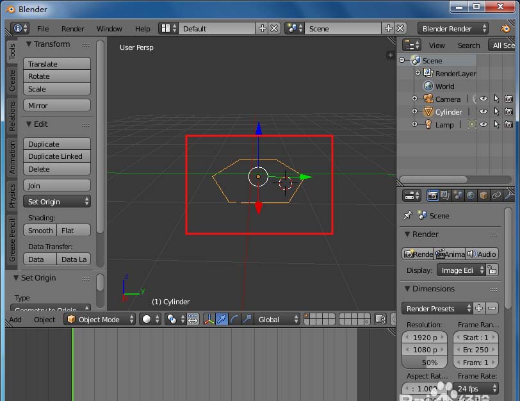The image size is (520, 401).
Task: Open the Blender Render engine dropdown
Action: click(x=453, y=28)
